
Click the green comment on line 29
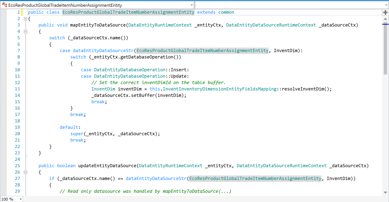145,191
